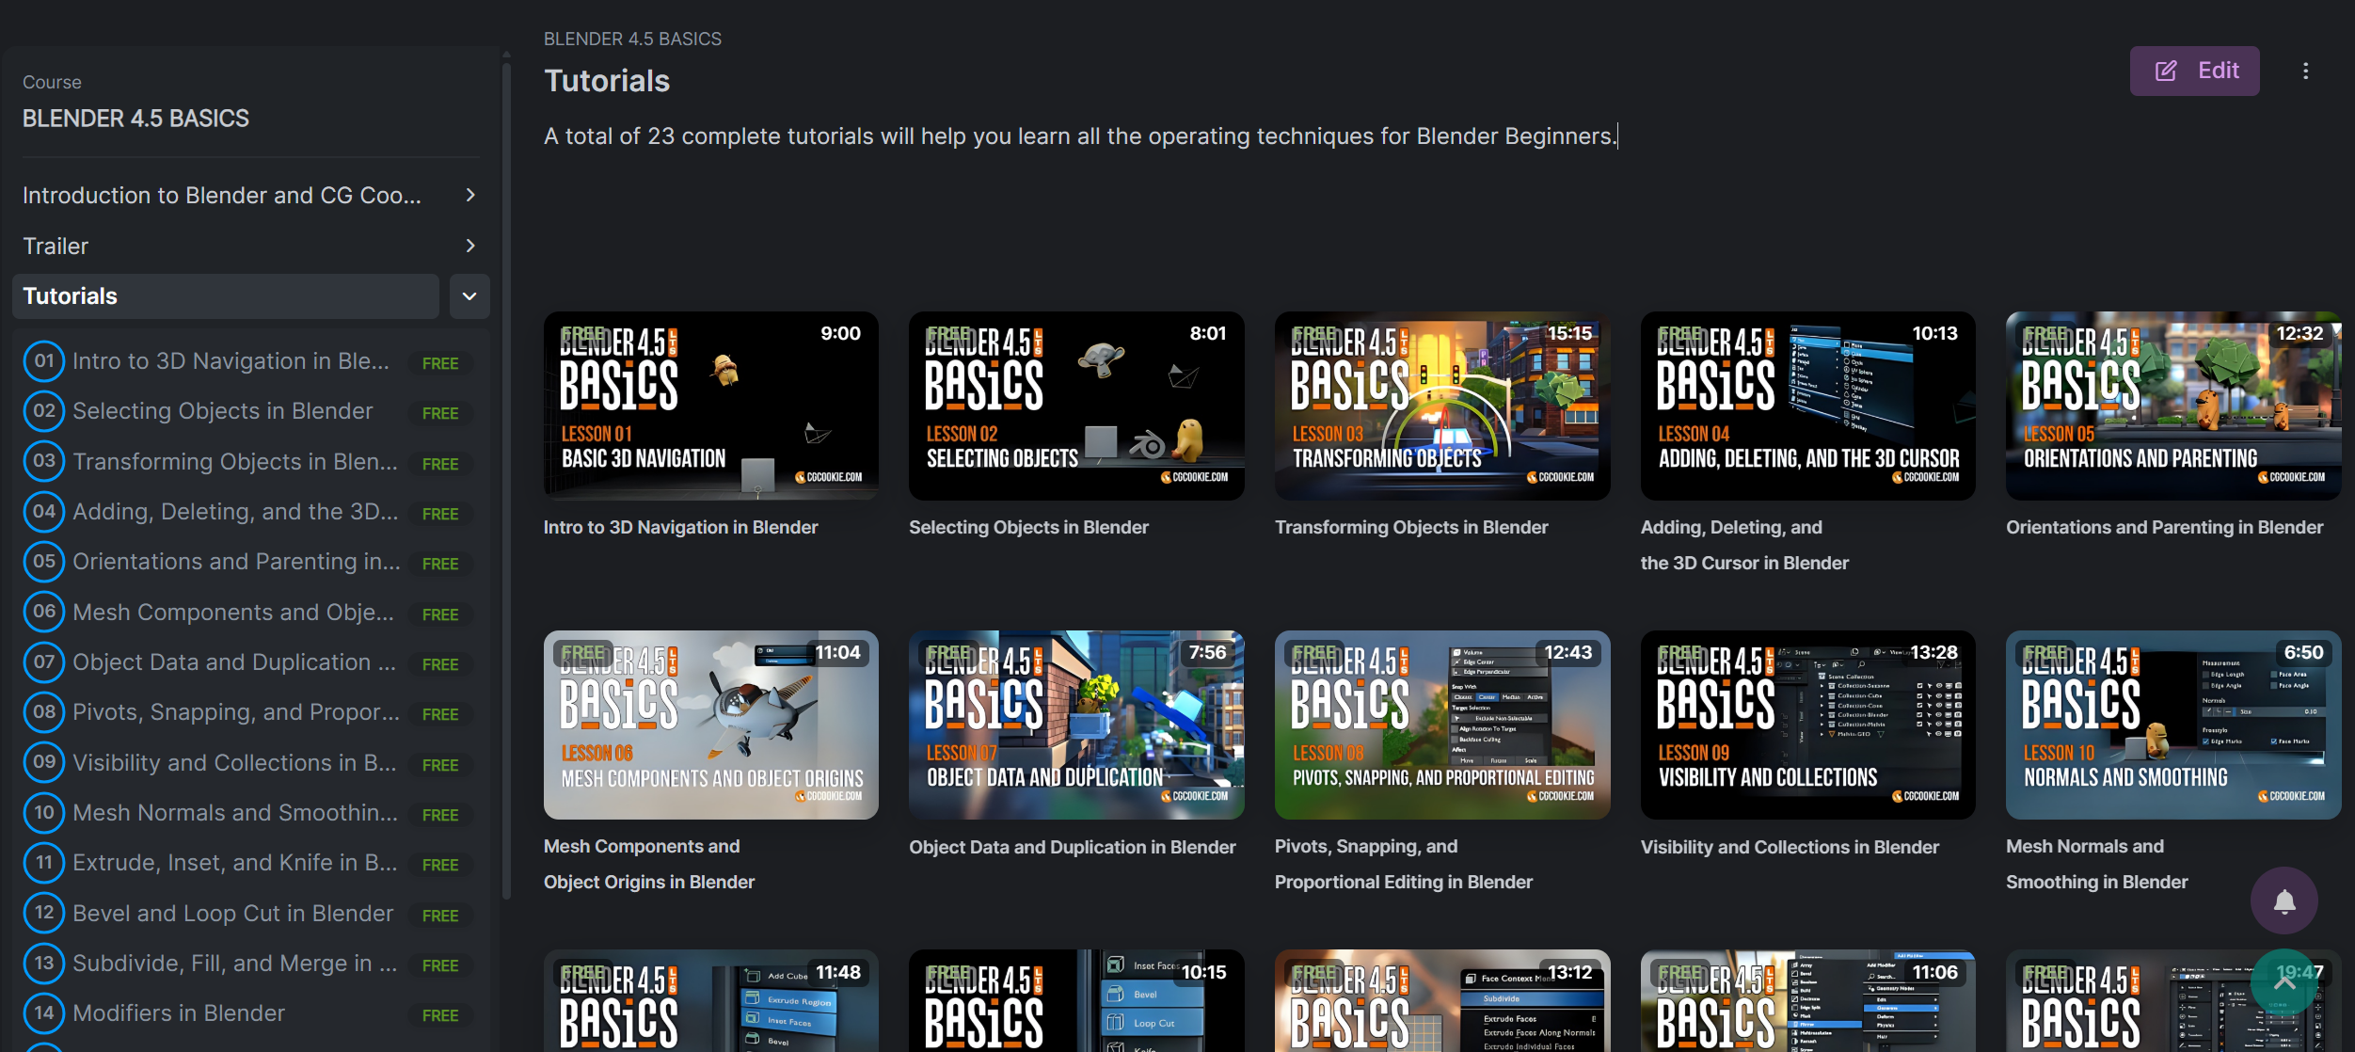Open Lesson 02 Selecting Objects thumbnail
Screen dimensions: 2355x1052
[1076, 406]
